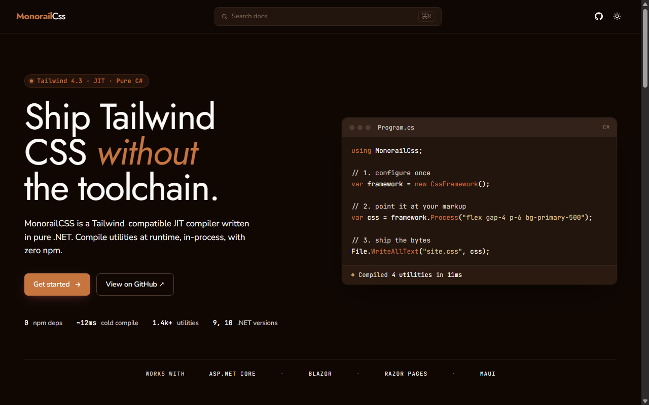Click the MonorailCSS description paragraph
The height and width of the screenshot is (405, 649).
point(137,237)
